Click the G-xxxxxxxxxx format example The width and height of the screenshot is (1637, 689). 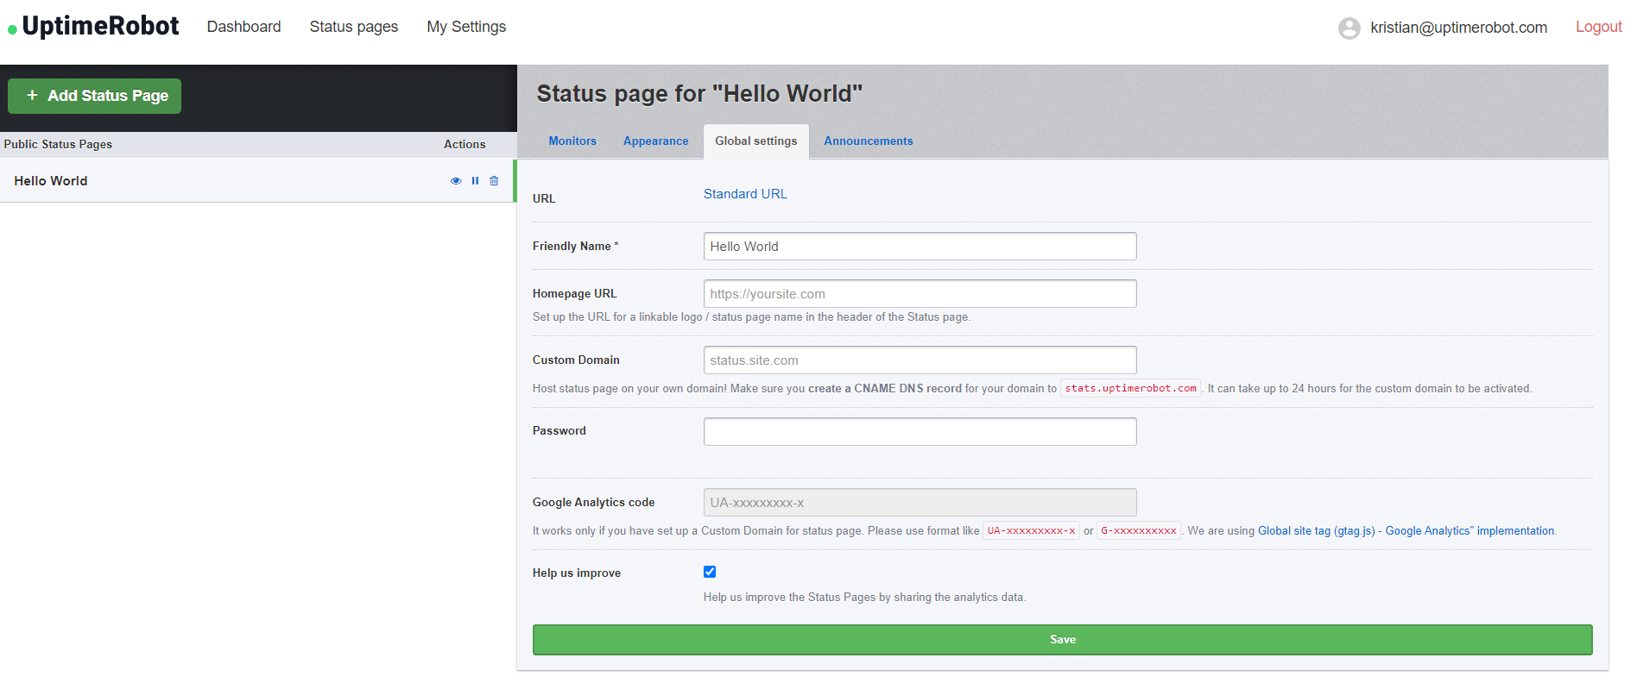[1138, 531]
